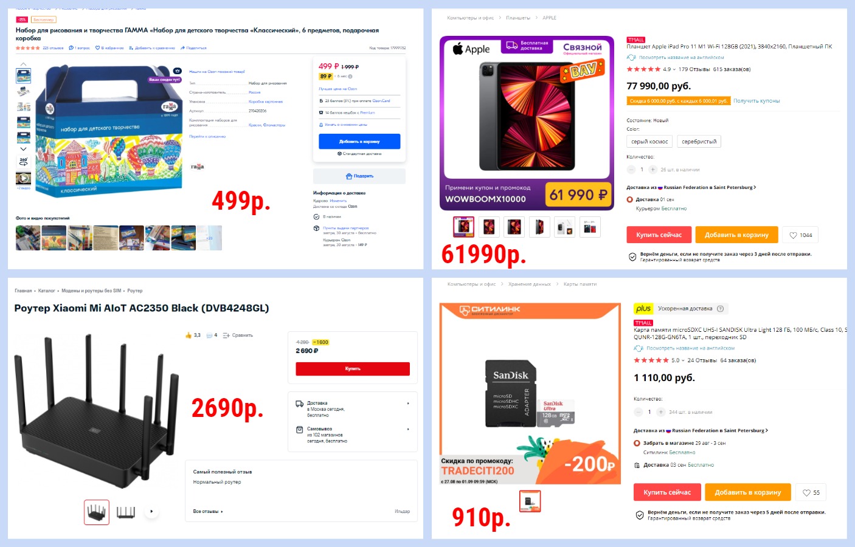
Task: Click the next-arrow icon under the router image
Action: point(151,512)
